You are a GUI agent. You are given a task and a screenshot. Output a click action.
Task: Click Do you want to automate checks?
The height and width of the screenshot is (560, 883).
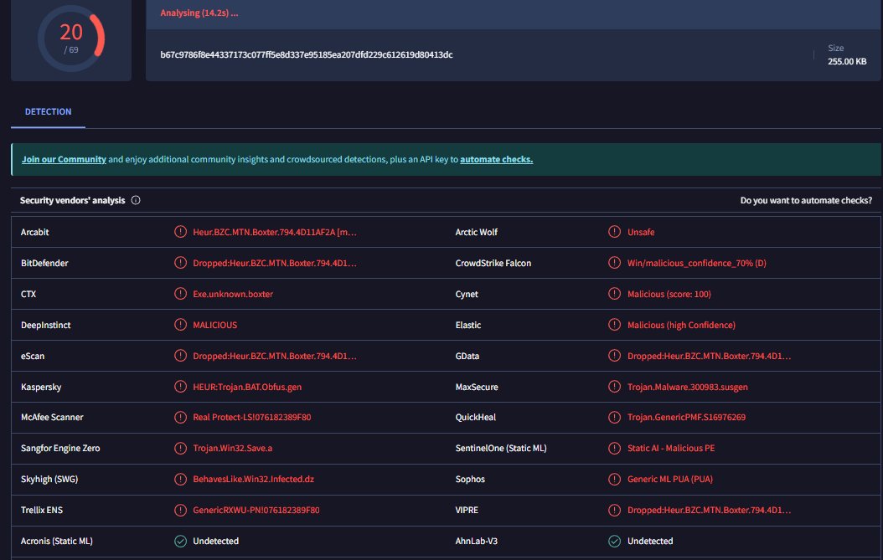coord(806,200)
